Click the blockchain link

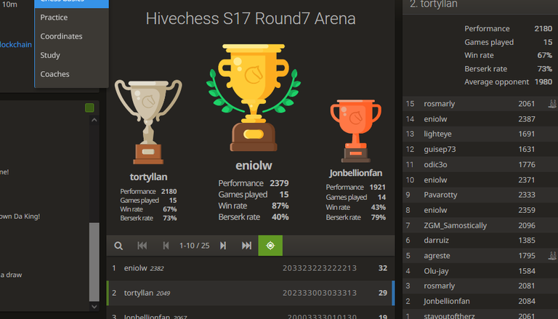pos(16,44)
